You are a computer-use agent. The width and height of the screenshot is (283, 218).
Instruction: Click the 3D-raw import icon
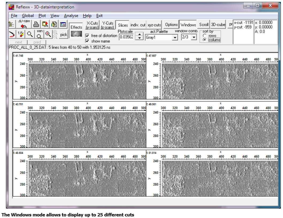point(24,25)
